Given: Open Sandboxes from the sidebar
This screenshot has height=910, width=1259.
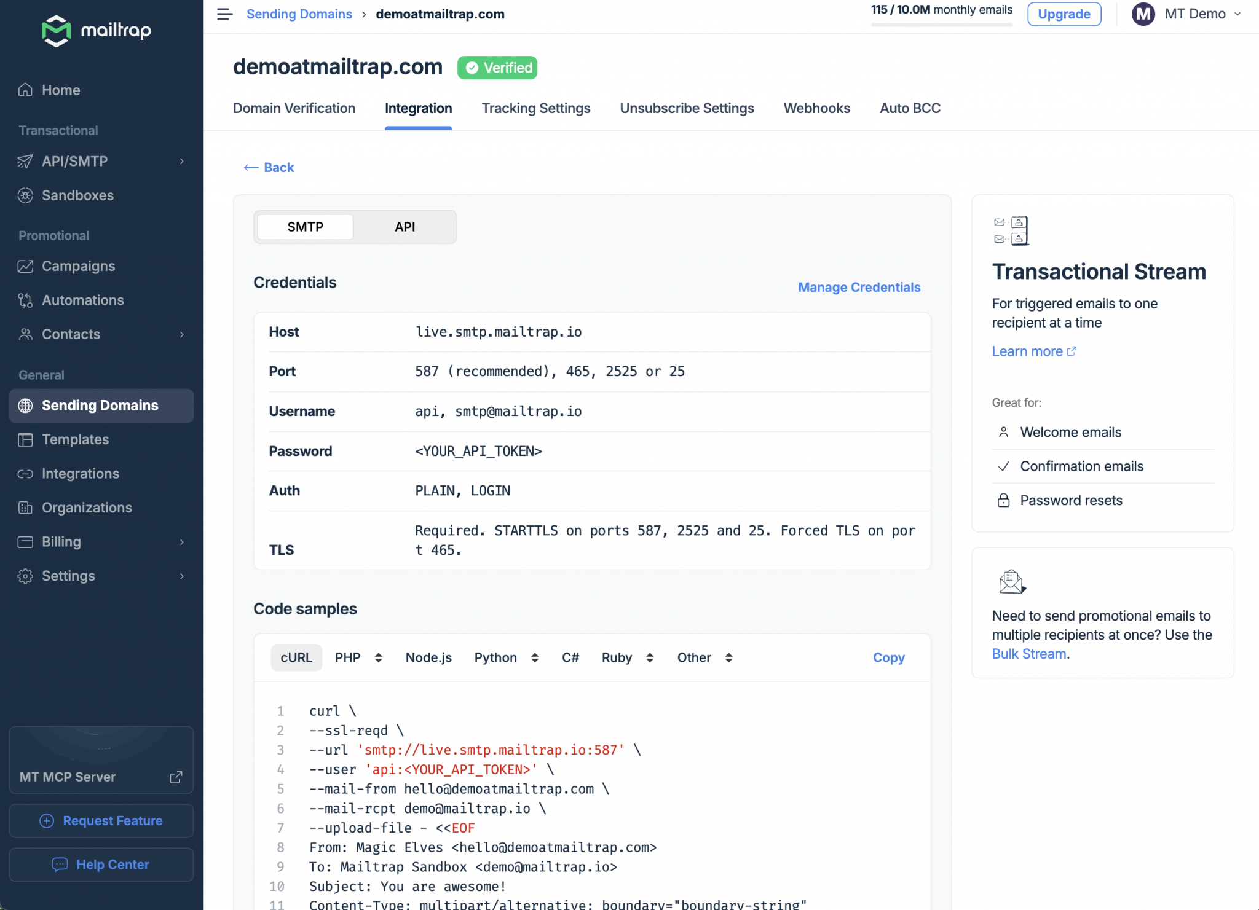Looking at the screenshot, I should (77, 195).
